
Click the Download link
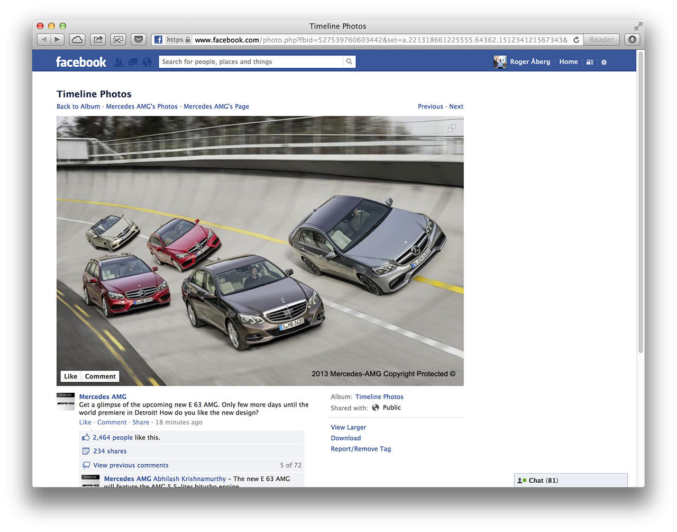345,438
